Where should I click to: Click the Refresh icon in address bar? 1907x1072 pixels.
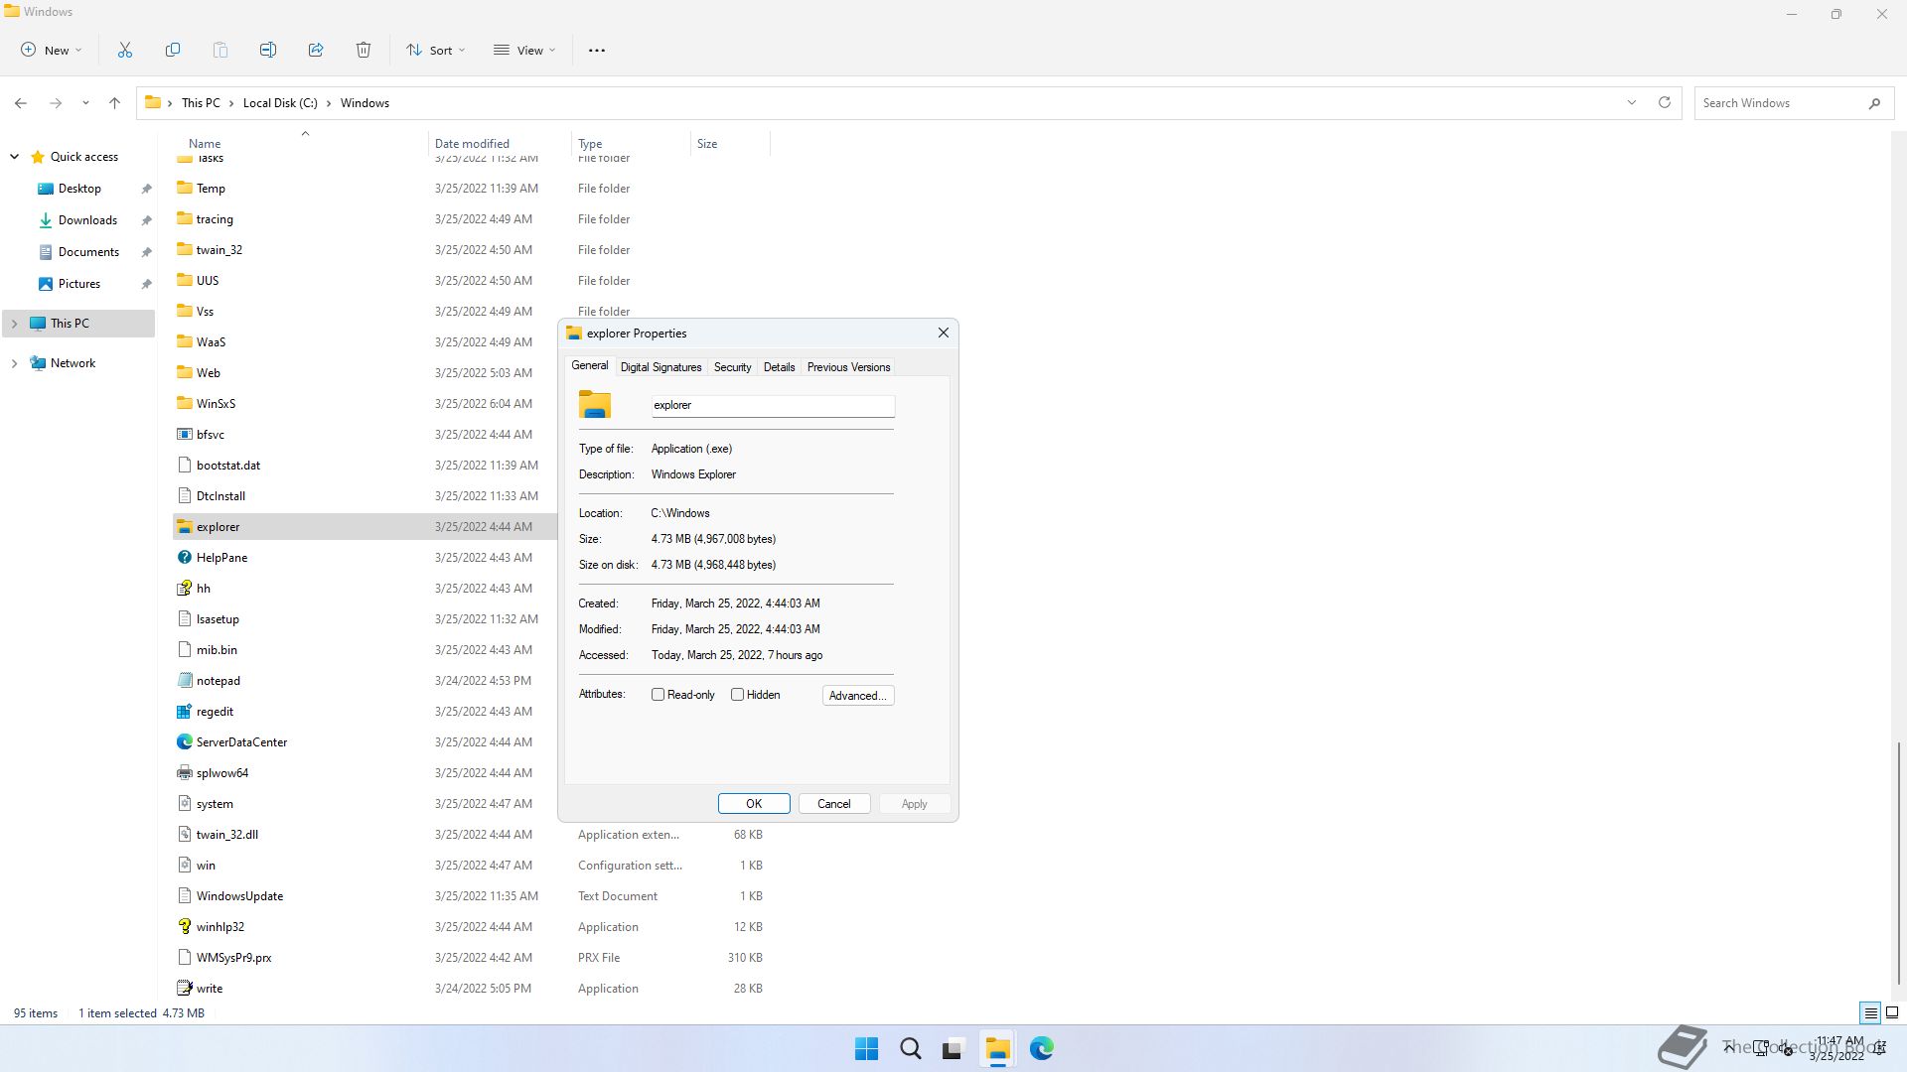[1665, 102]
